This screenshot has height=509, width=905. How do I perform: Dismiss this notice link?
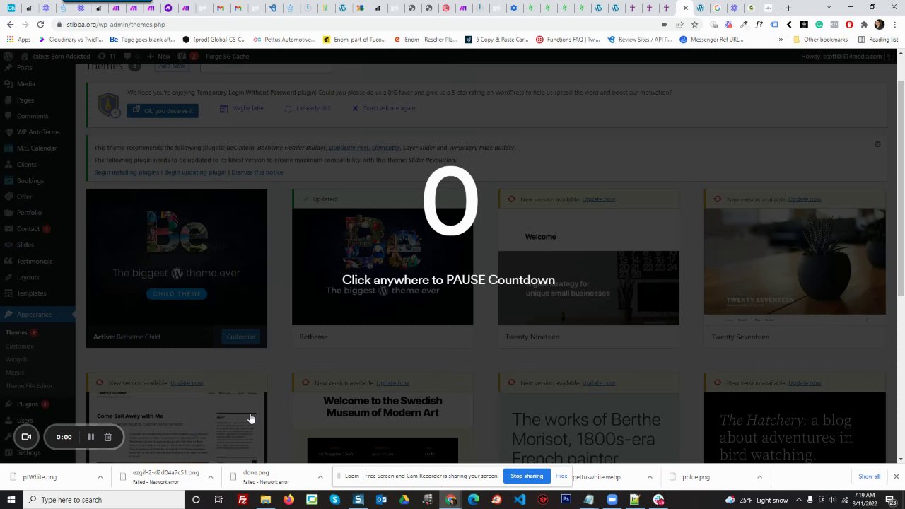click(257, 172)
